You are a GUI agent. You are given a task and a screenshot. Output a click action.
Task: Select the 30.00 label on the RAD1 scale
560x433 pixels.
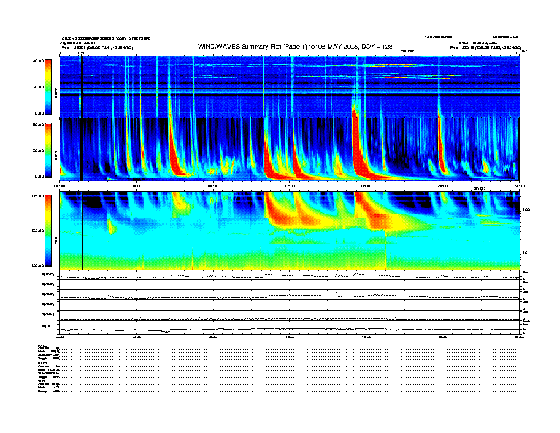[x=38, y=151]
